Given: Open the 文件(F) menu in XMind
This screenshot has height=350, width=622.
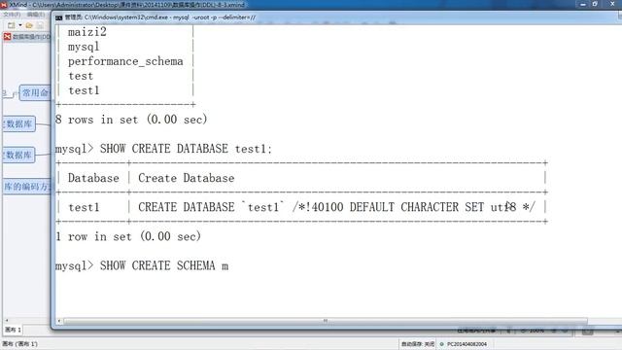Looking at the screenshot, I should pyautogui.click(x=12, y=15).
